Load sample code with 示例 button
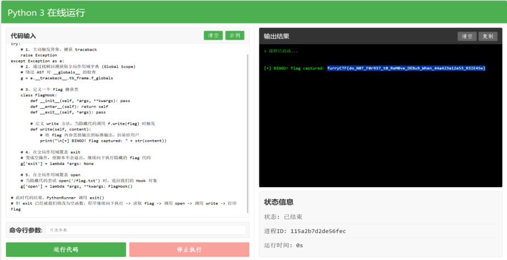This screenshot has height=260, width=507. tap(235, 36)
